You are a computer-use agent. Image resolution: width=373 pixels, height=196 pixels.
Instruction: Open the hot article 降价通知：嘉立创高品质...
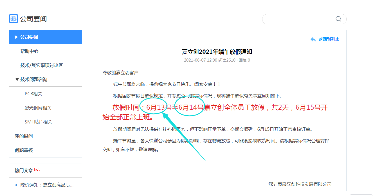click(47, 185)
